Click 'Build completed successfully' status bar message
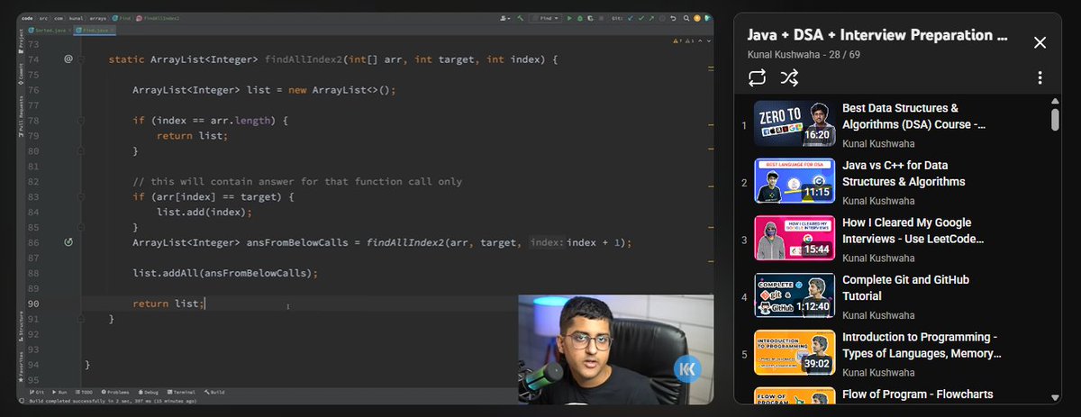The width and height of the screenshot is (1081, 417). coord(113,401)
